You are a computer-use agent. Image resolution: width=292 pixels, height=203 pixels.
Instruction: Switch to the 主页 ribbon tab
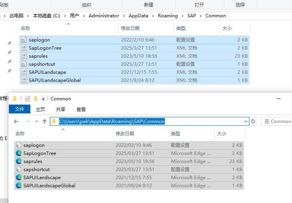[40, 109]
